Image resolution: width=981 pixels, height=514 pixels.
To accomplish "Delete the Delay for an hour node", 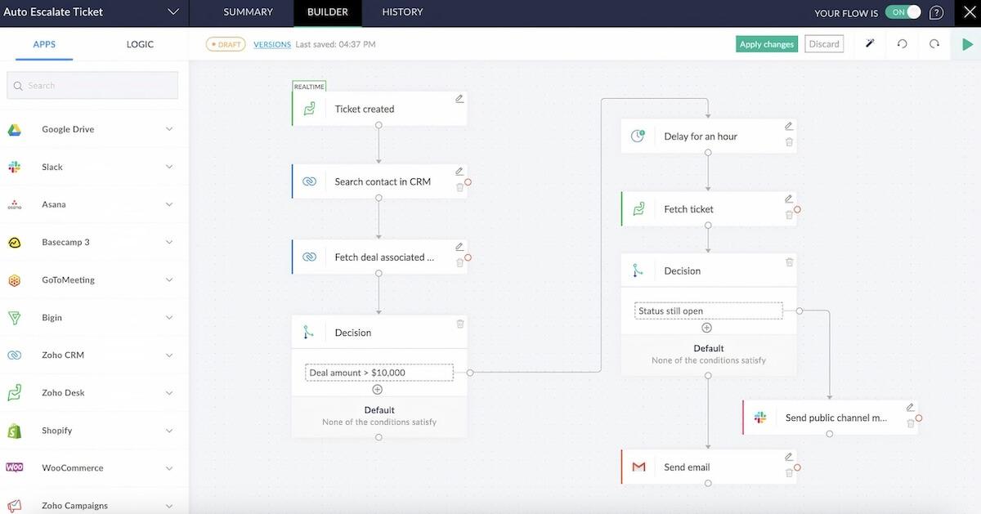I will coord(789,142).
